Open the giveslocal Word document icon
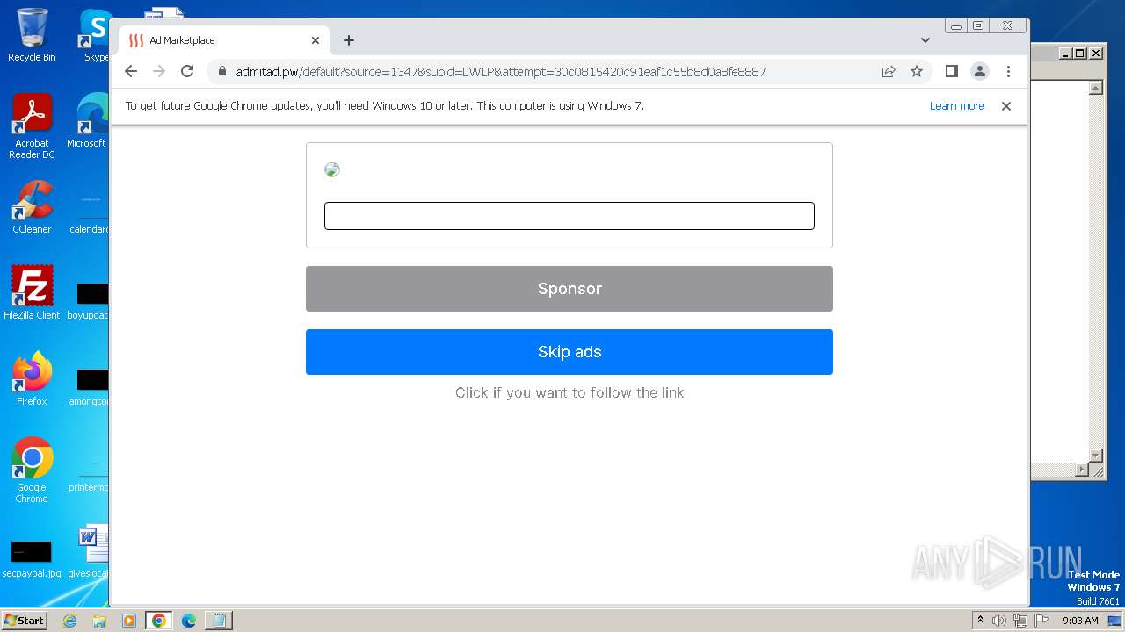The image size is (1125, 632). tap(91, 551)
